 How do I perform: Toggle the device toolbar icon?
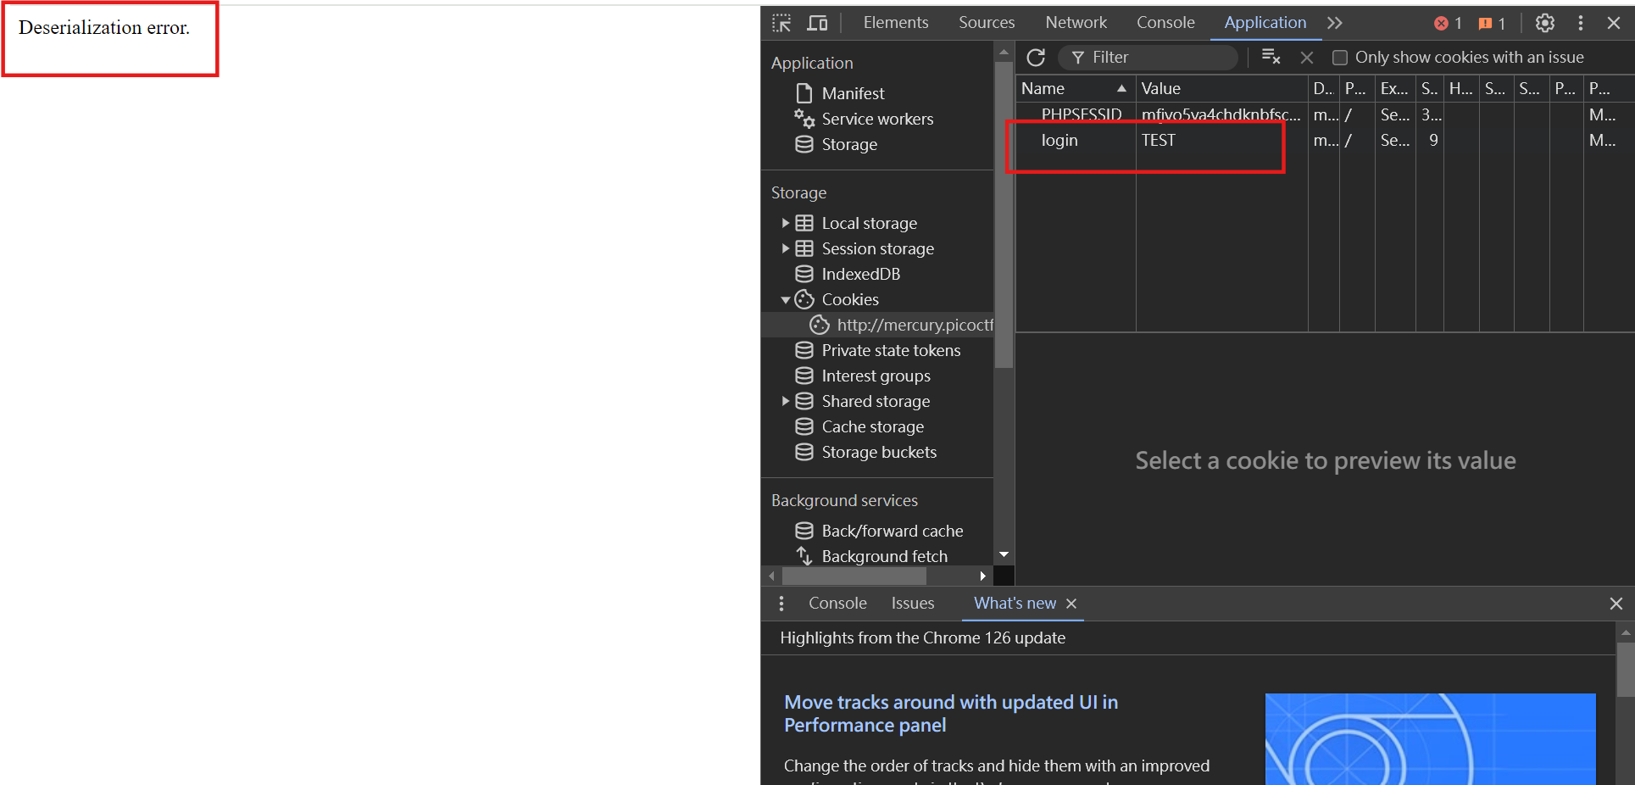816,23
